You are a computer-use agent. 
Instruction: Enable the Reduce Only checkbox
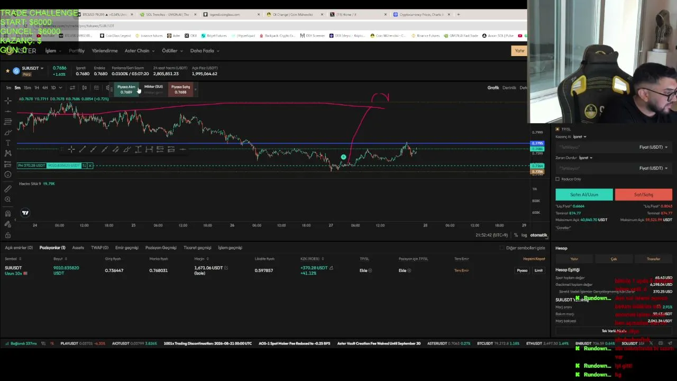(557, 179)
